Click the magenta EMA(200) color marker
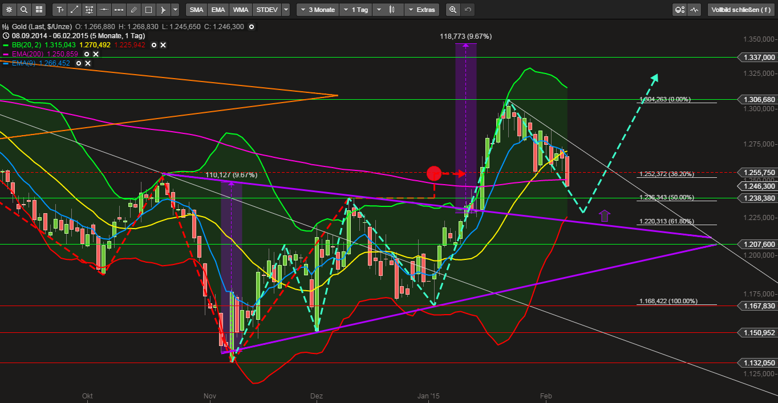778x403 pixels. point(6,54)
